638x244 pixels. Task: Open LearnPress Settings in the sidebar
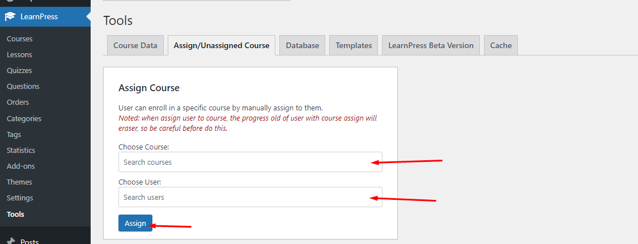tap(20, 198)
